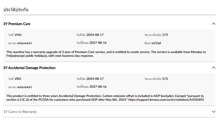Collapse the 3Y Accidental Damage Protection chevron

[x=214, y=68]
